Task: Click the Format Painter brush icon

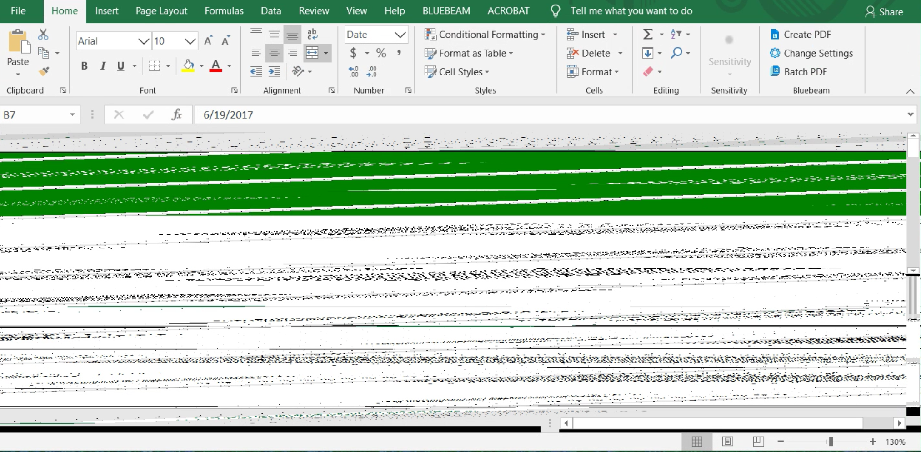Action: (x=44, y=71)
